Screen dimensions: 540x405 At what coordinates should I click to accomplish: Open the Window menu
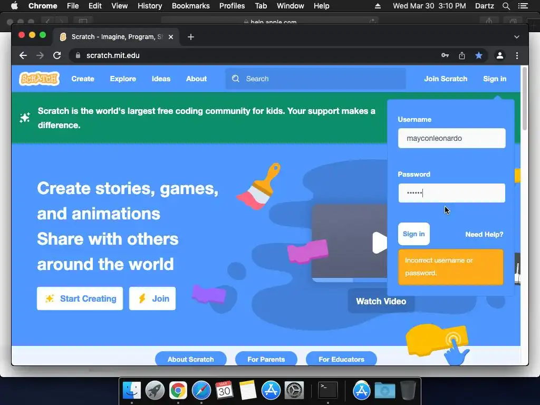tap(291, 6)
